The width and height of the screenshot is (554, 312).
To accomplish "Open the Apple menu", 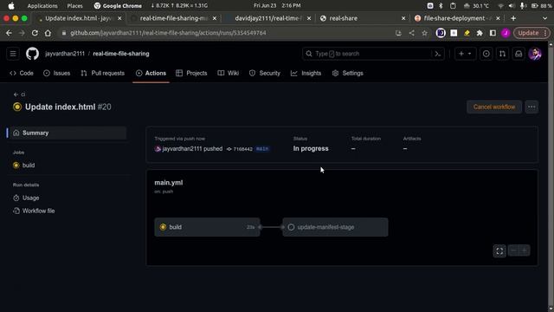I will pyautogui.click(x=11, y=6).
